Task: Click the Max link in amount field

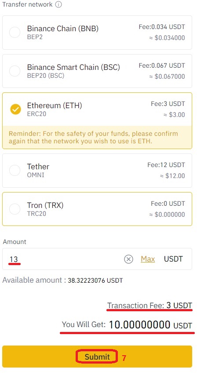Action: click(148, 259)
